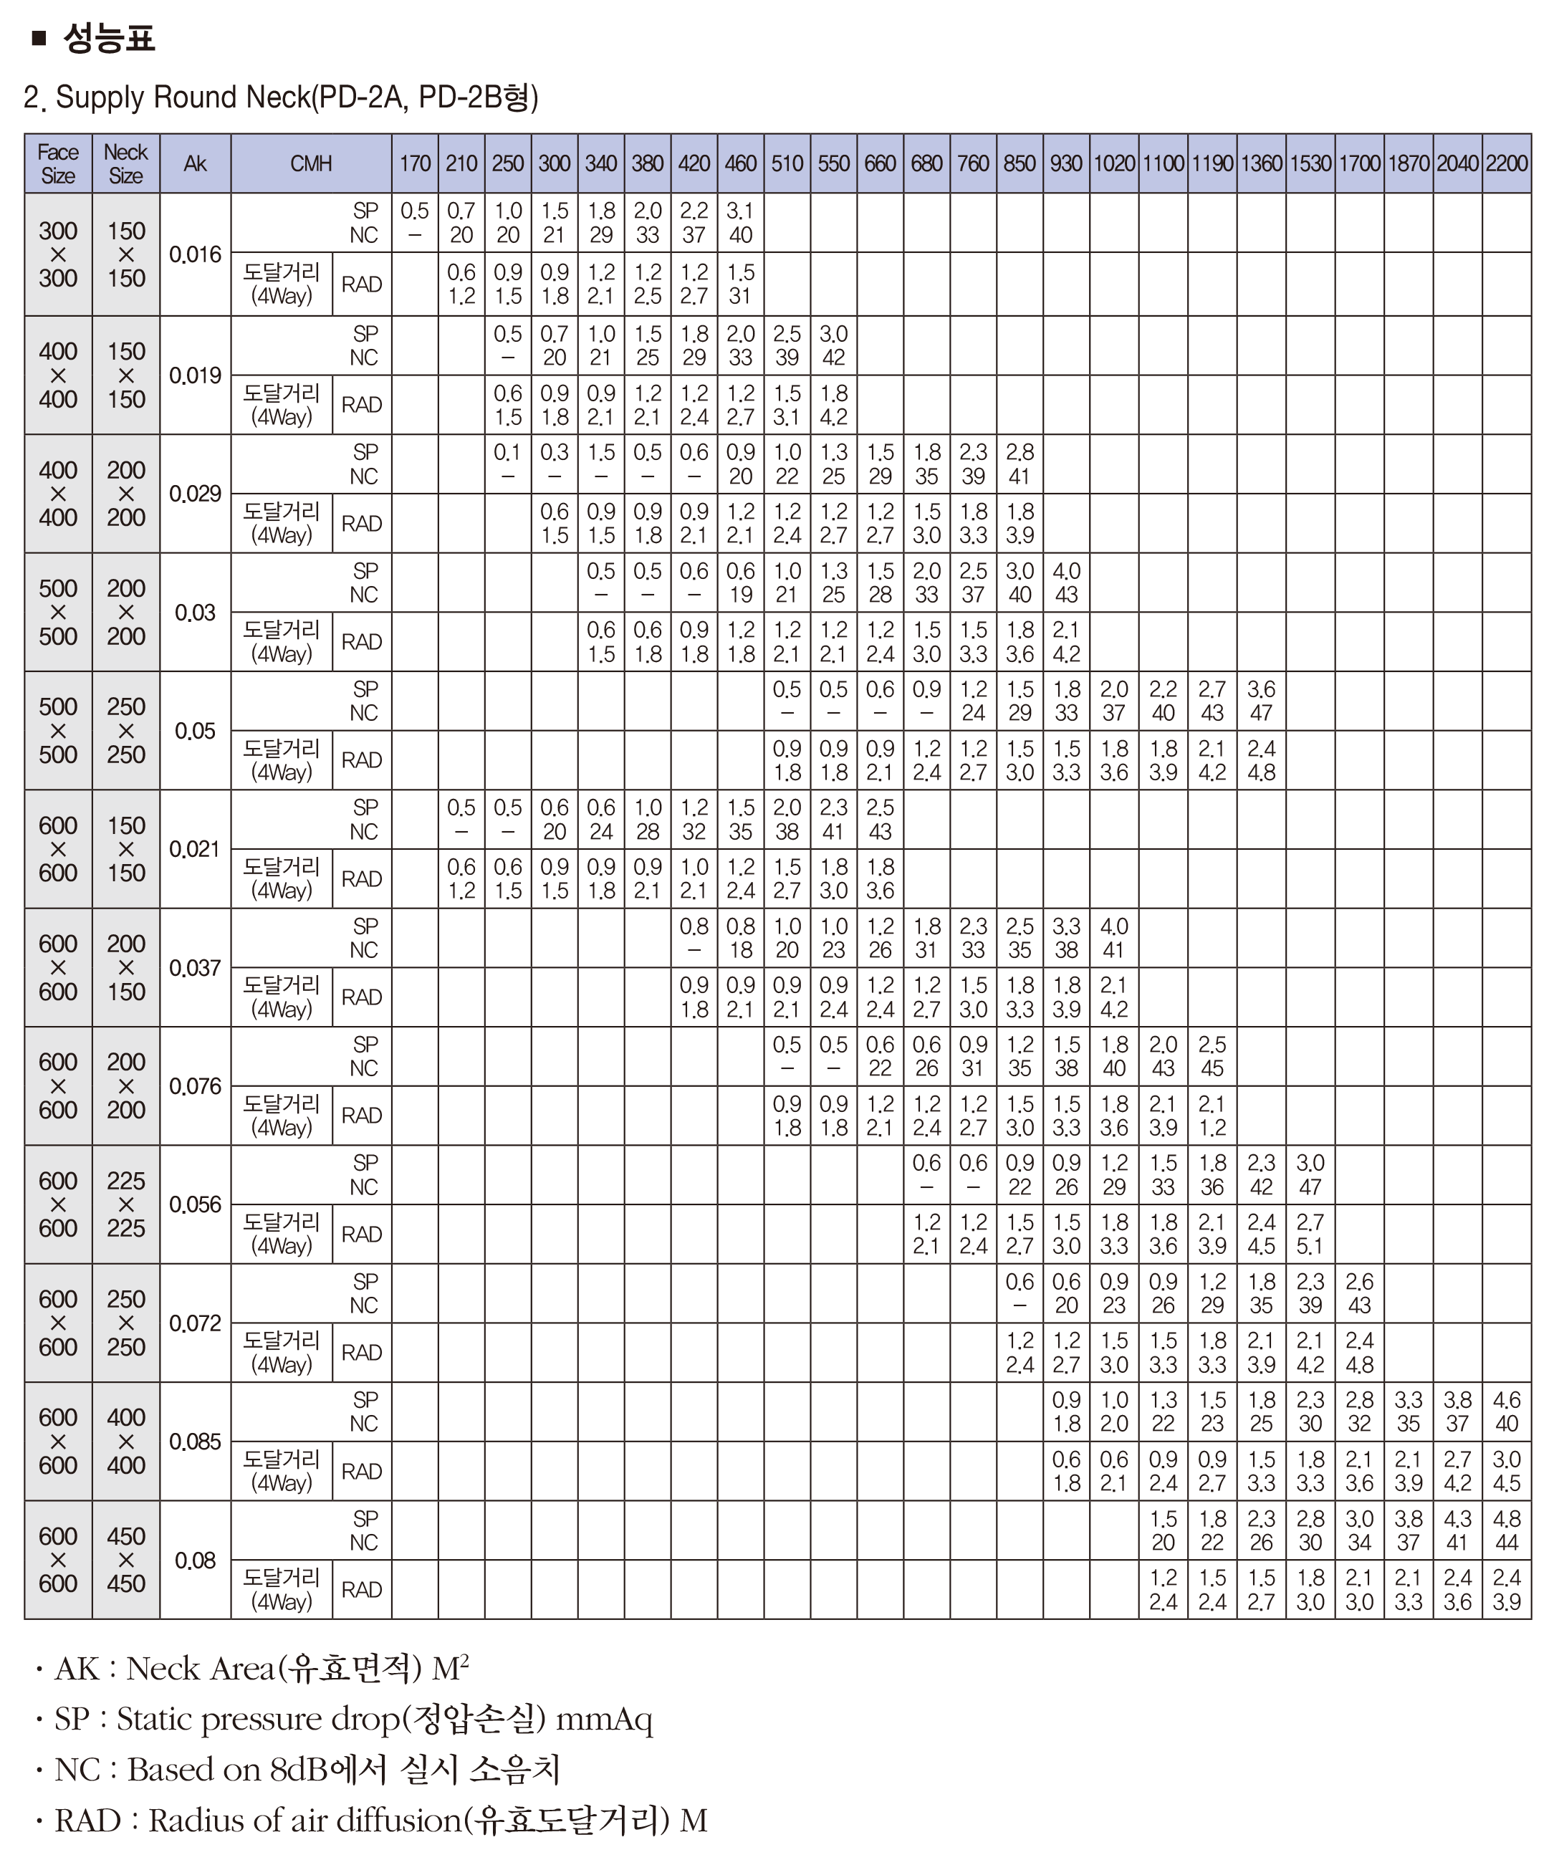The width and height of the screenshot is (1559, 1860).
Task: Select the Ak value '0.076'
Action: 195,1086
